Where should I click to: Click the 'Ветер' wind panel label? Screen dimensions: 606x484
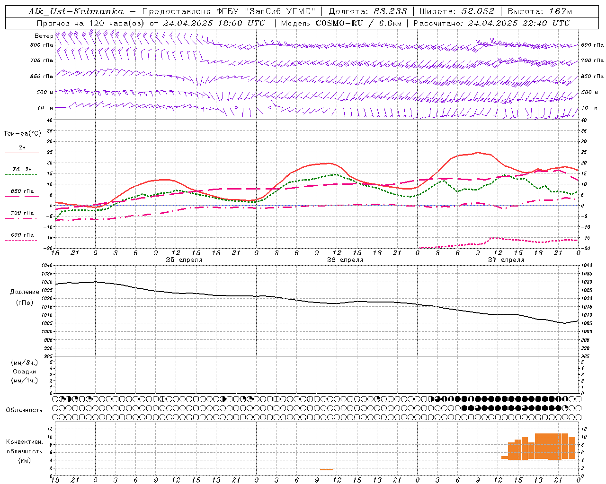[x=44, y=36]
